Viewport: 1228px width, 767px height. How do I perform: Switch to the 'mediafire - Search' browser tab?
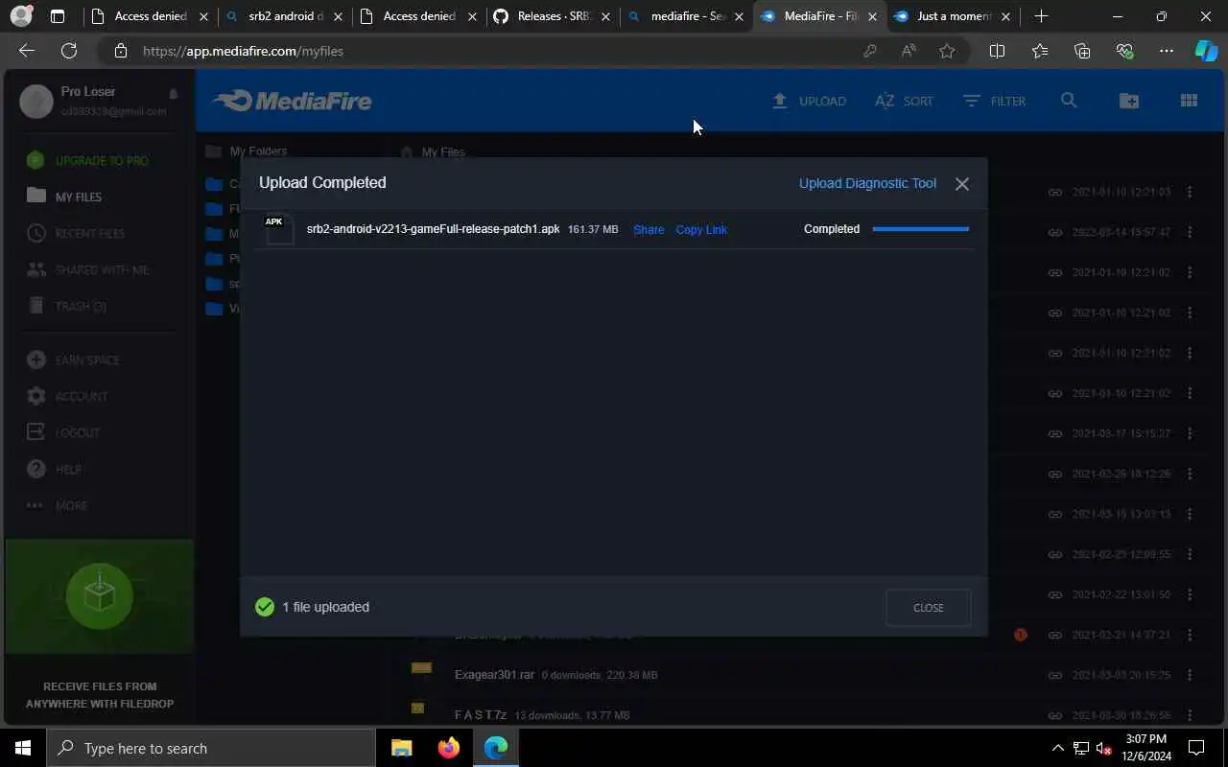[687, 16]
